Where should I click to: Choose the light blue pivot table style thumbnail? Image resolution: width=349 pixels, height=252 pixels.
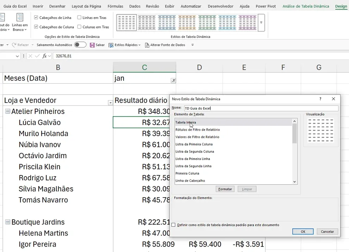click(227, 22)
